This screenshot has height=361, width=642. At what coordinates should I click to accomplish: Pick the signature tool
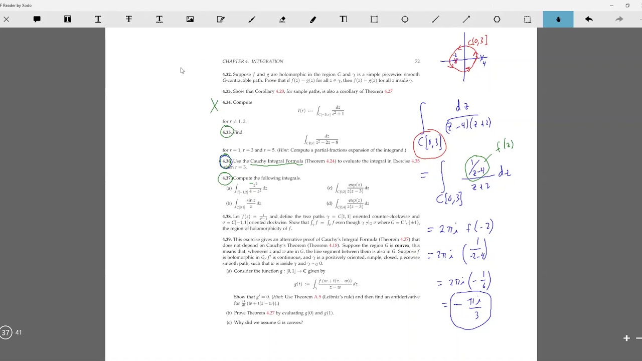[220, 19]
